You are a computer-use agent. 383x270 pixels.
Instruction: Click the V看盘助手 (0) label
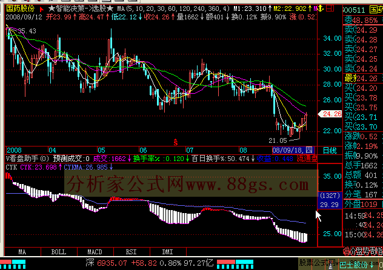(27, 159)
